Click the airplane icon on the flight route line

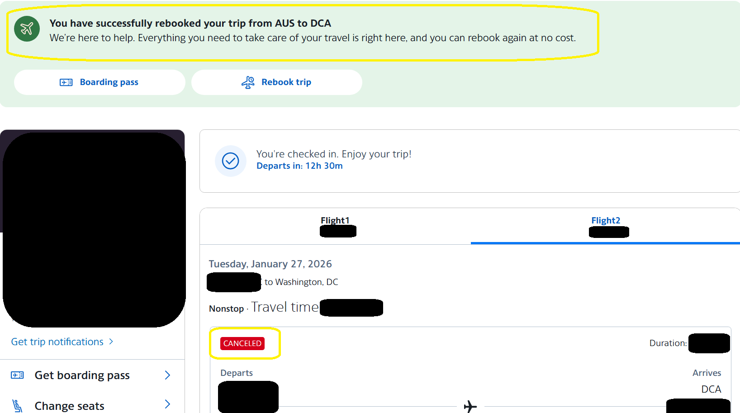[470, 406]
